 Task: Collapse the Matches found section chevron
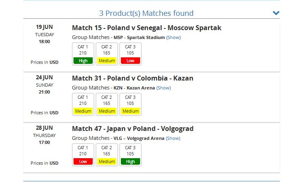coord(276,13)
